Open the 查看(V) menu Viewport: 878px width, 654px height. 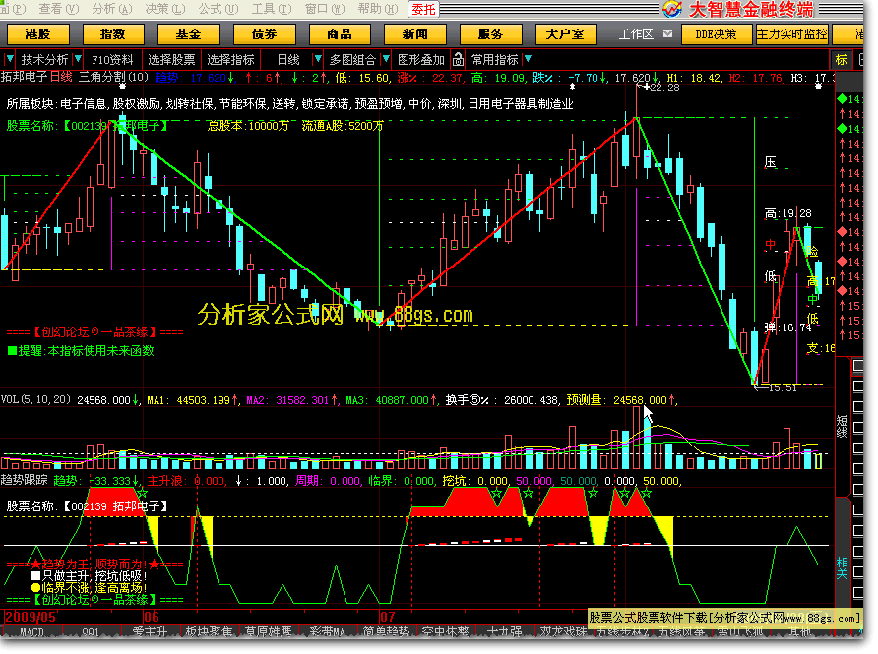tap(58, 9)
